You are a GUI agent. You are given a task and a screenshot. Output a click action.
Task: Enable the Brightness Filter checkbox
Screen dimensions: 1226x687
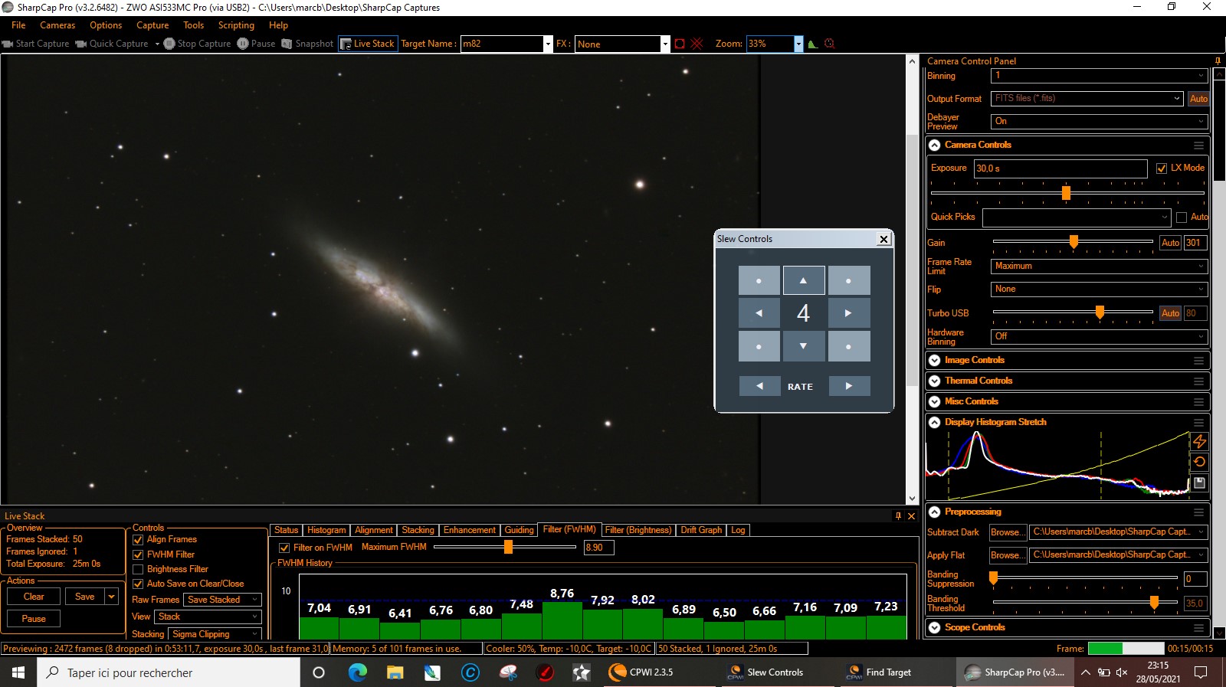tap(139, 569)
